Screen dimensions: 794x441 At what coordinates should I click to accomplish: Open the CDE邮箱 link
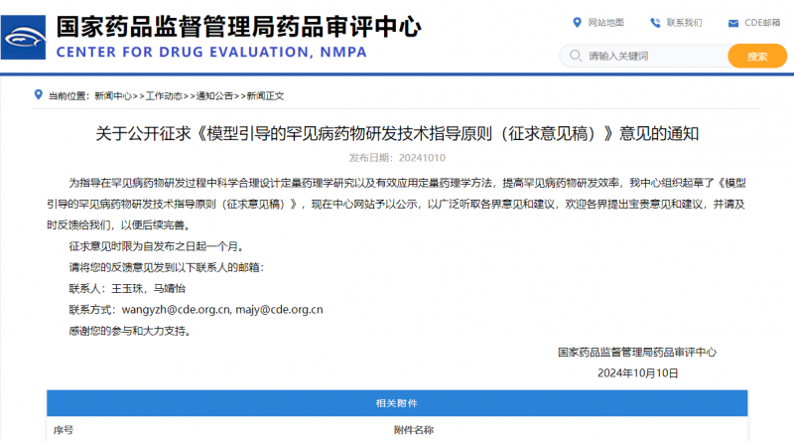point(762,23)
